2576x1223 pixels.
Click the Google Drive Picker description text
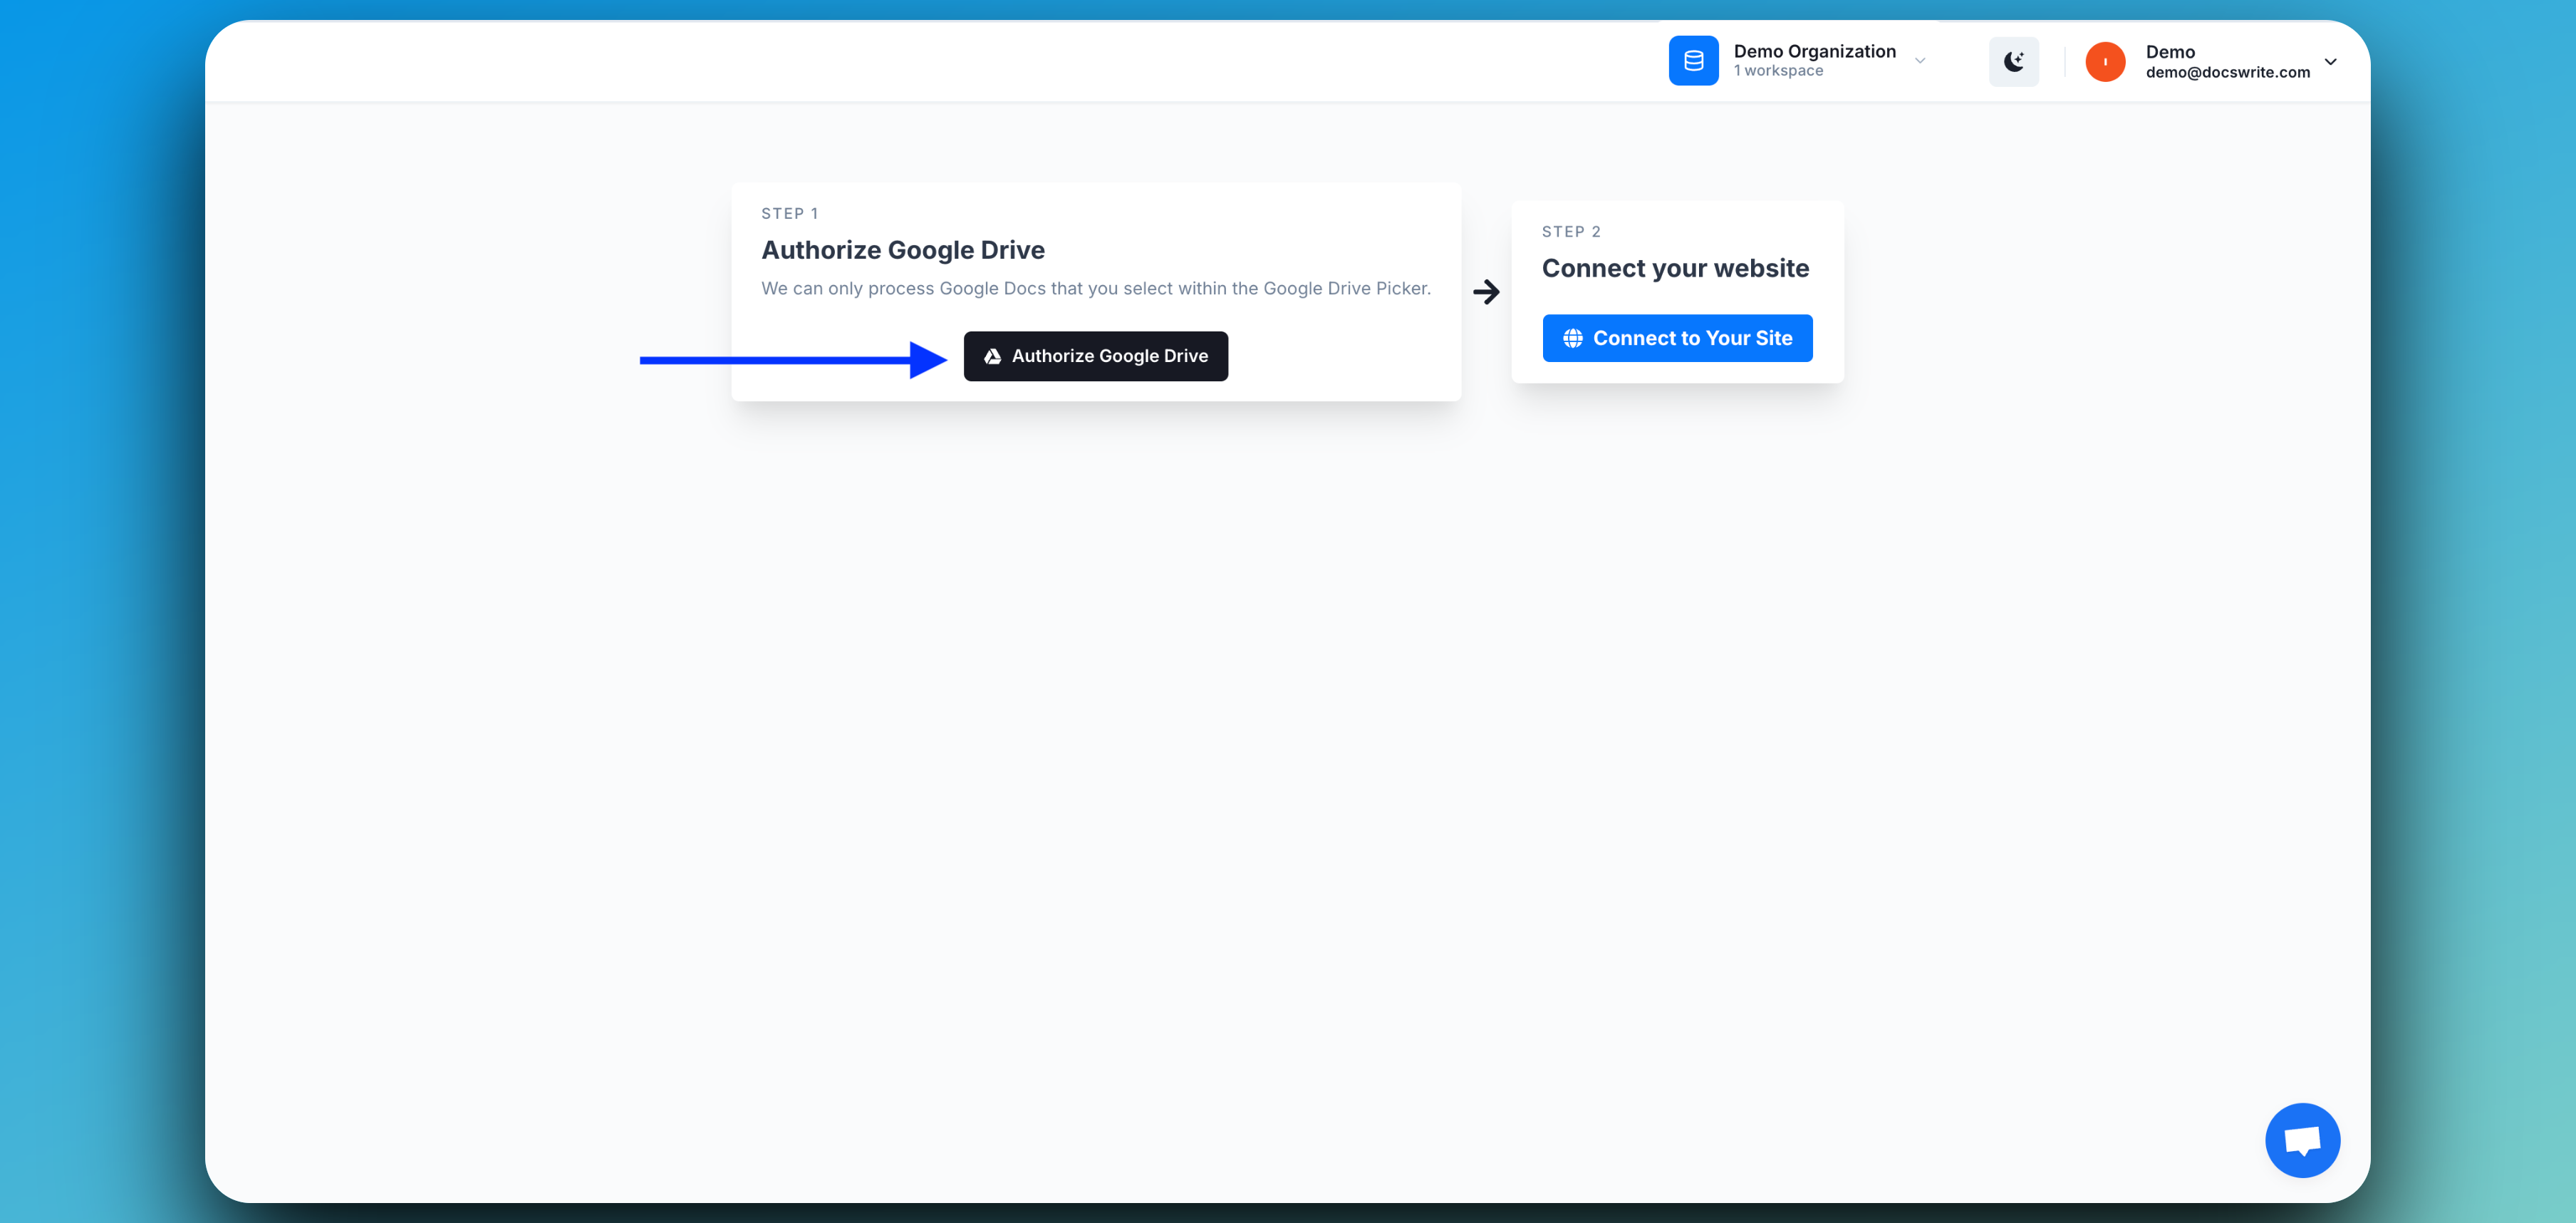click(x=1096, y=288)
